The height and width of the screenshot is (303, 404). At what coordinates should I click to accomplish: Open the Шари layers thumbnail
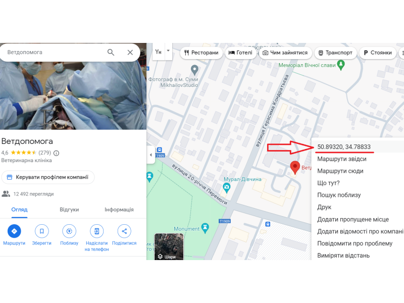[169, 246]
